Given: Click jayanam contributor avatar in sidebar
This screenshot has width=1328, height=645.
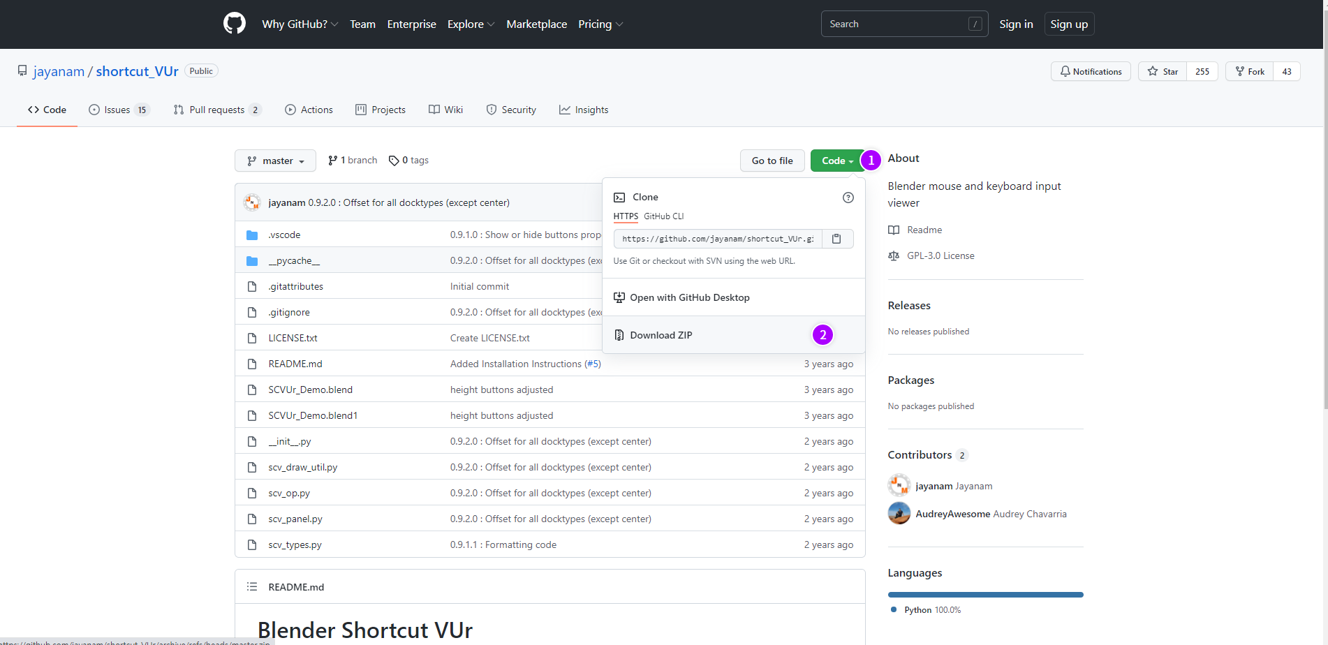Looking at the screenshot, I should (899, 485).
